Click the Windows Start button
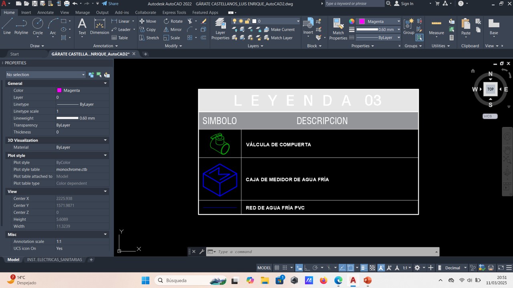Image resolution: width=513 pixels, height=288 pixels. pos(145,280)
